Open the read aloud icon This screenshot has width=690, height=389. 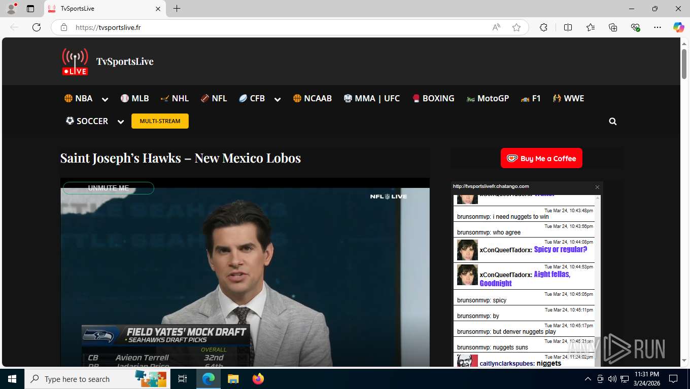496,27
